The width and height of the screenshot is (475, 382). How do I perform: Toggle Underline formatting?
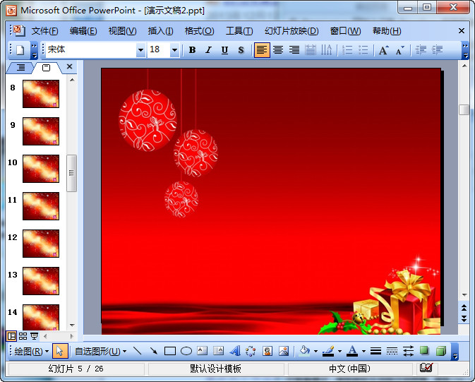tap(224, 50)
